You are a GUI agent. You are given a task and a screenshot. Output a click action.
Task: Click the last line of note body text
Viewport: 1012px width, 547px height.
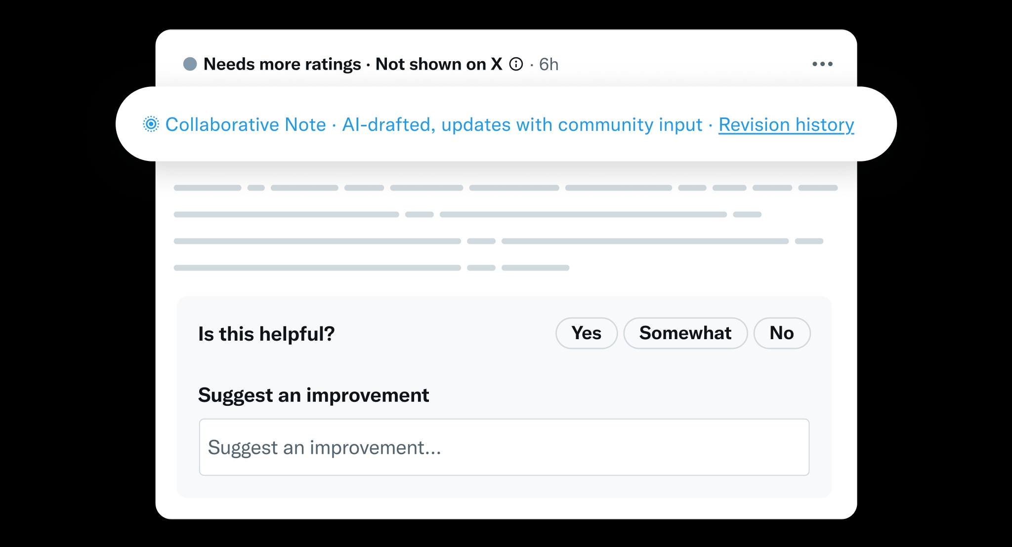(x=371, y=268)
